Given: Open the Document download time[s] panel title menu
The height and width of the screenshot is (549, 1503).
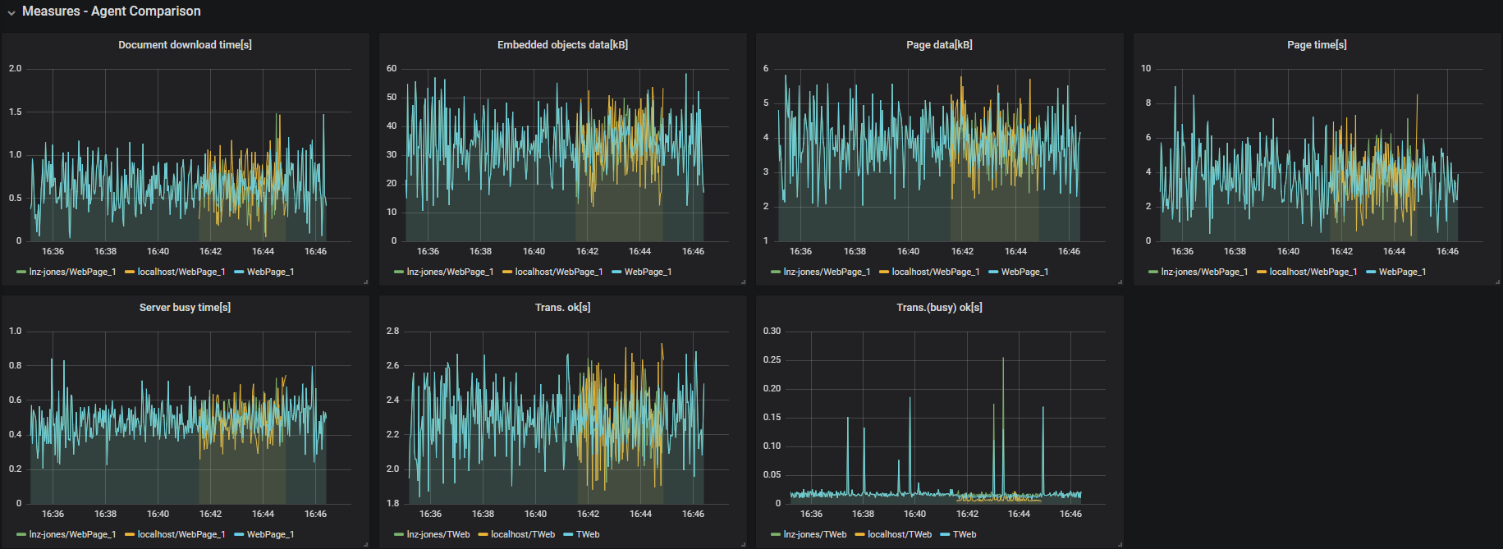Looking at the screenshot, I should point(185,45).
